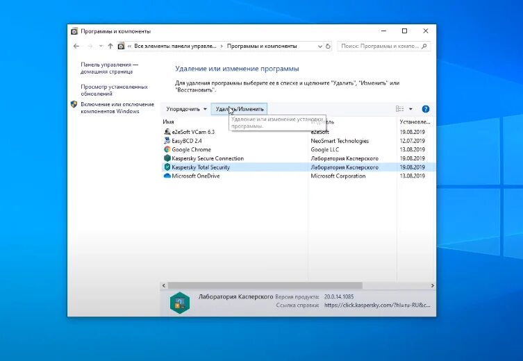The width and height of the screenshot is (523, 361).
Task: Select the EasyBCD 2.4 icon
Action: [167, 141]
